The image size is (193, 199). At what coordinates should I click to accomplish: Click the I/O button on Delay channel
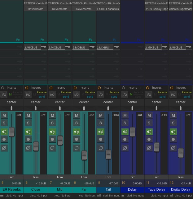point(125,95)
